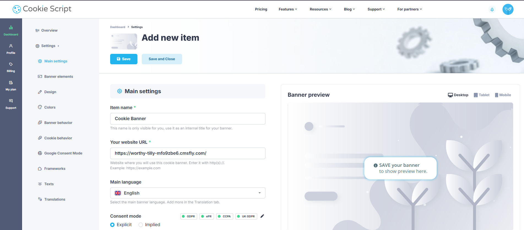Click the Colors palette icon

pos(40,107)
